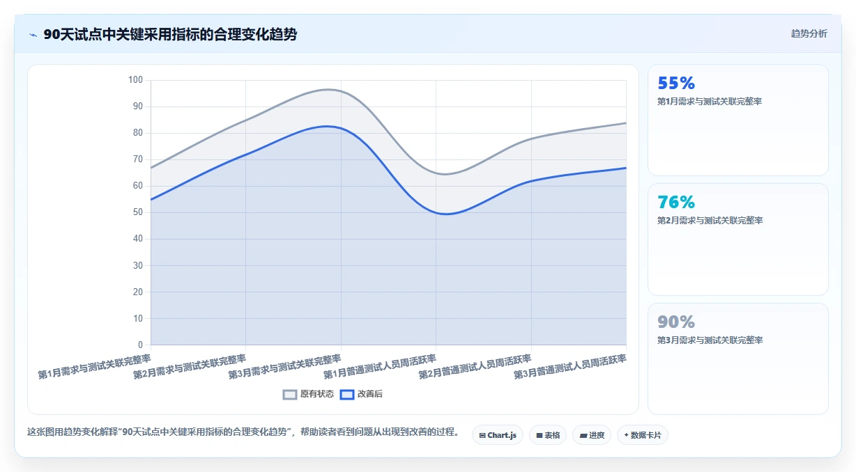Click the 表格 tag
856x472 pixels.
pyautogui.click(x=548, y=435)
